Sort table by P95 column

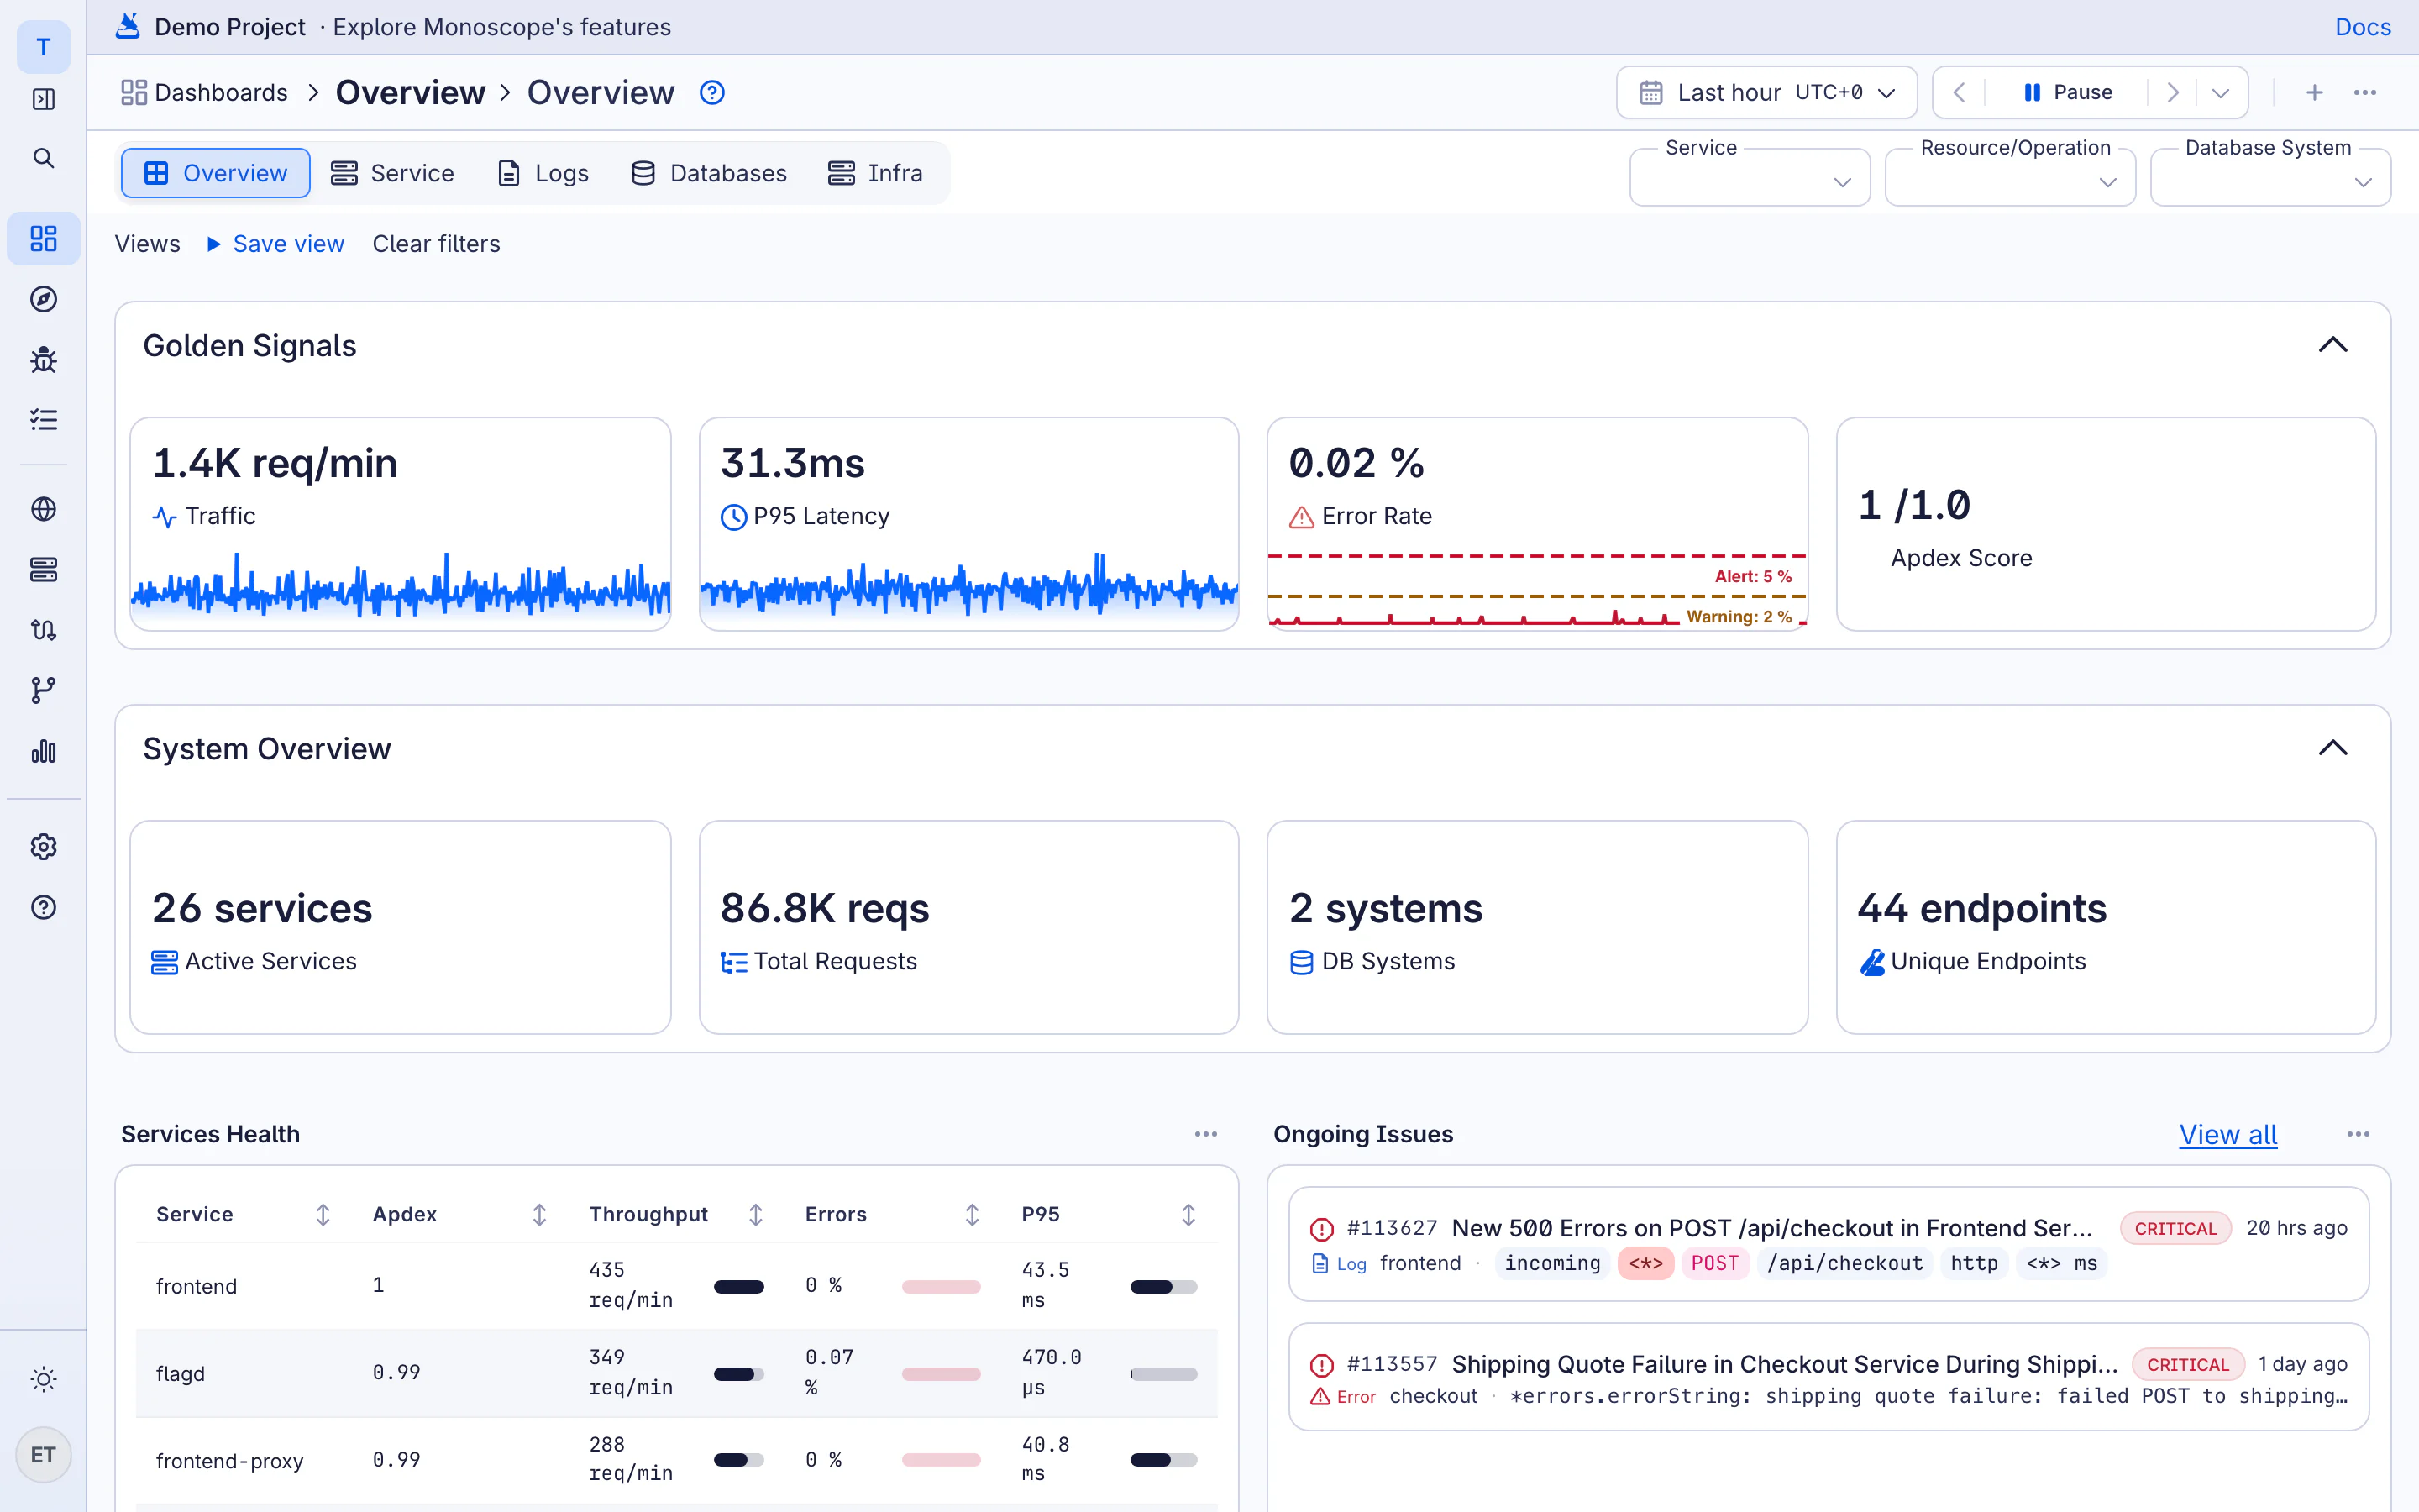click(x=1189, y=1215)
